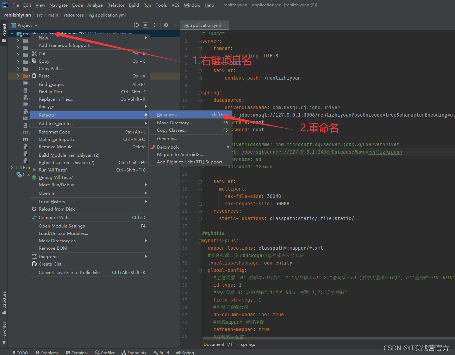
Task: Open the Favorites side tab
Action: coord(4,333)
